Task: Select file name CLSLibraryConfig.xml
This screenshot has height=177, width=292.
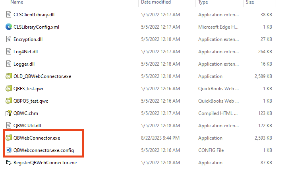Action: pyautogui.click(x=36, y=27)
